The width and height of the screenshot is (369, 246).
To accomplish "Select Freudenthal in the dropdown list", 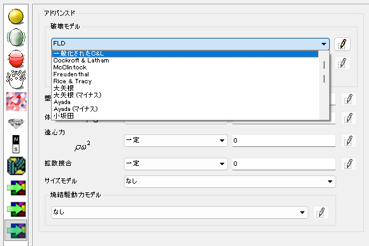I will [x=185, y=74].
